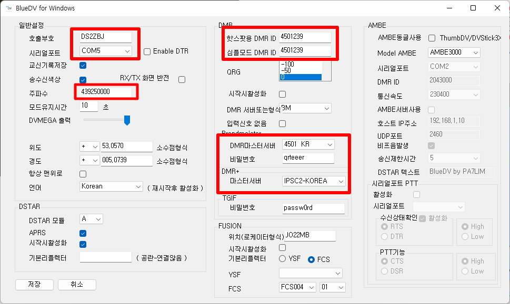Maximize the BlueDV window

[473, 8]
